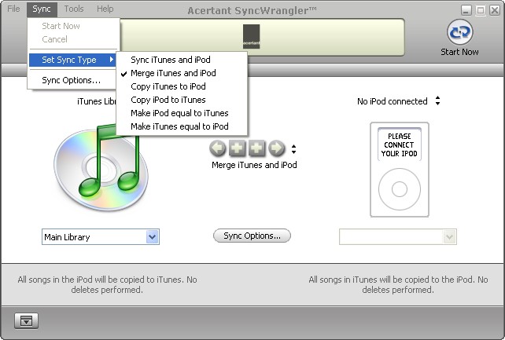Open the File menu
The height and width of the screenshot is (340, 505).
tap(13, 9)
